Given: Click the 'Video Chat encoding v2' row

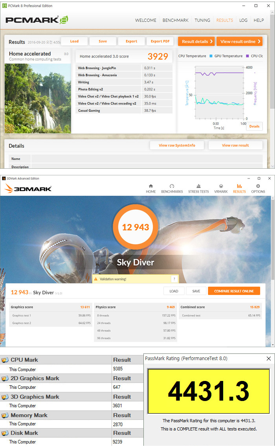Looking at the screenshot, I should click(x=124, y=103).
